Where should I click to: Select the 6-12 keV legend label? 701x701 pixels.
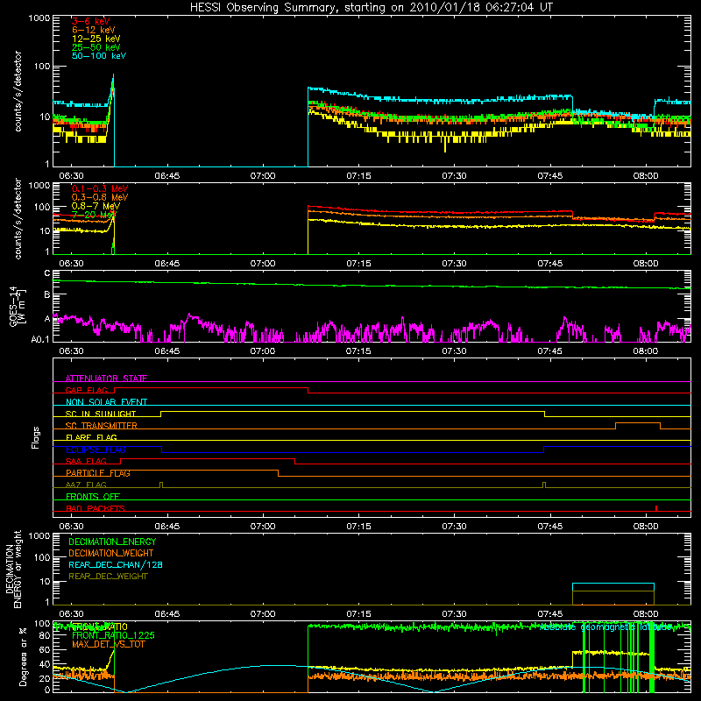[94, 30]
